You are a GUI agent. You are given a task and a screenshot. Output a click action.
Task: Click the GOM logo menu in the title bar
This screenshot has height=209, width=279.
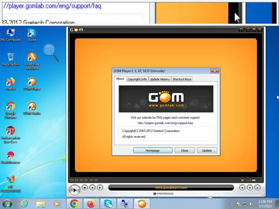pyautogui.click(x=77, y=30)
